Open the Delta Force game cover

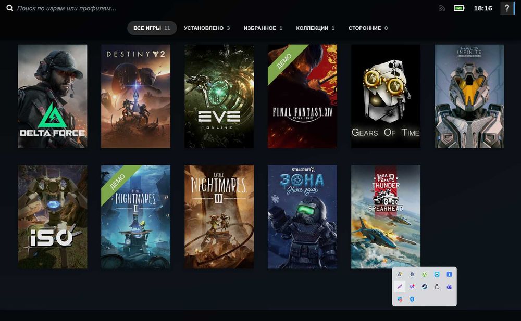coord(53,96)
